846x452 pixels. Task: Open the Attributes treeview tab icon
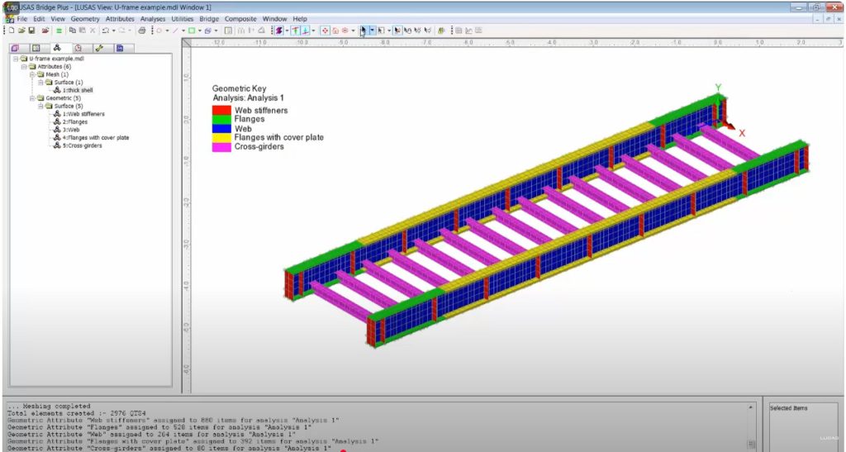click(x=57, y=48)
